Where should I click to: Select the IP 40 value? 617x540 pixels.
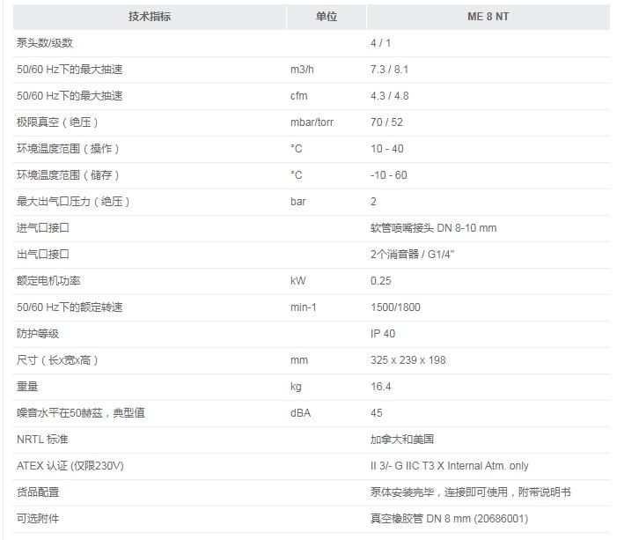(x=383, y=334)
